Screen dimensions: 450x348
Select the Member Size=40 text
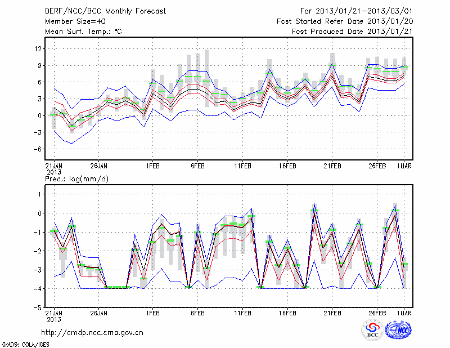click(75, 21)
